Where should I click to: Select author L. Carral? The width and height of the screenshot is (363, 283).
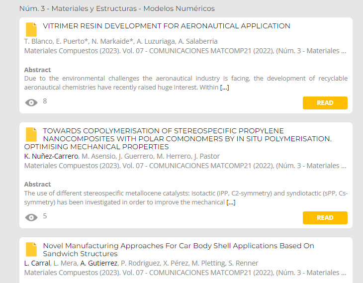37,263
